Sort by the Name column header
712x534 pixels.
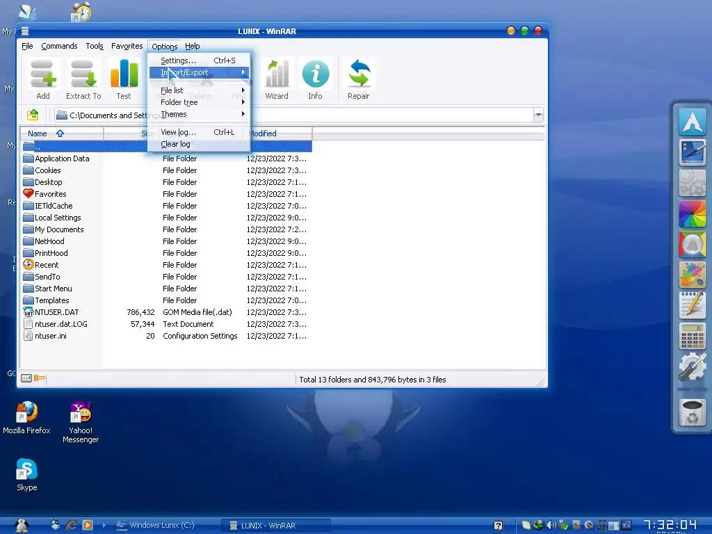(x=62, y=133)
